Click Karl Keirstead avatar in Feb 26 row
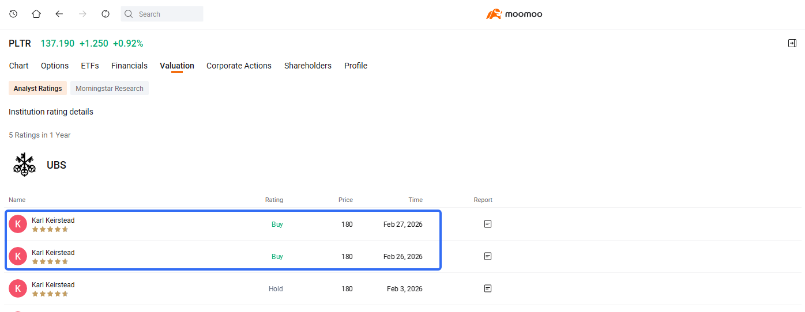The image size is (805, 312). (18, 256)
